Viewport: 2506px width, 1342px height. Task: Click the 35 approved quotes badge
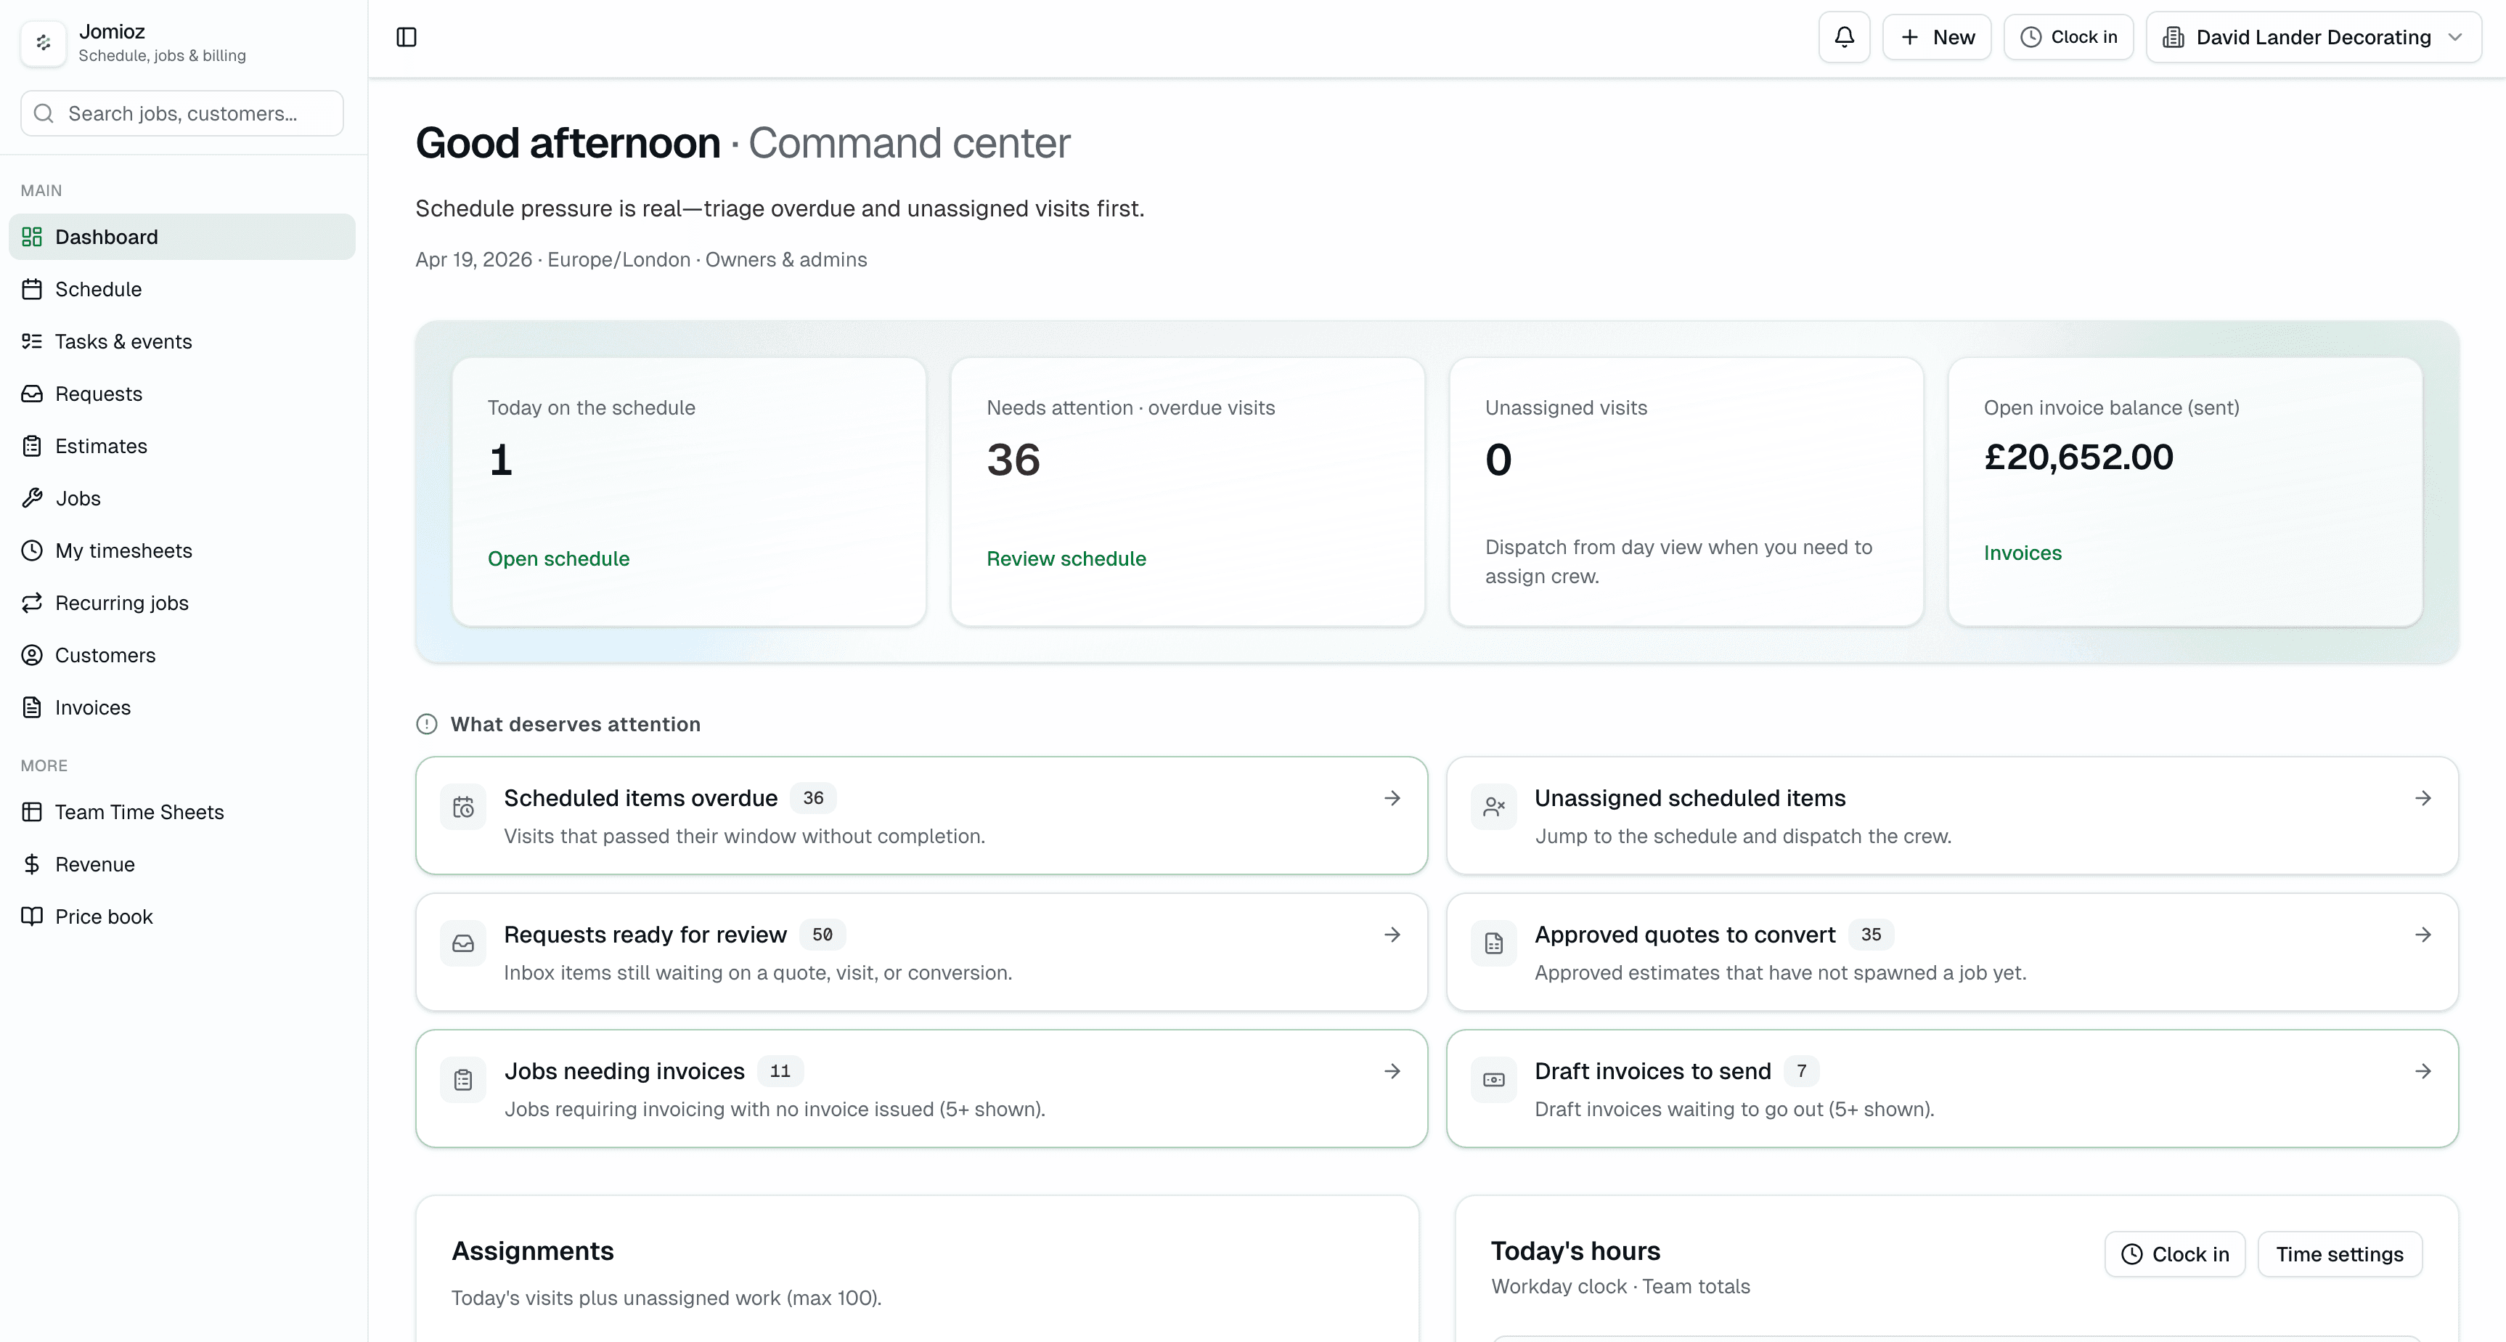(1871, 934)
